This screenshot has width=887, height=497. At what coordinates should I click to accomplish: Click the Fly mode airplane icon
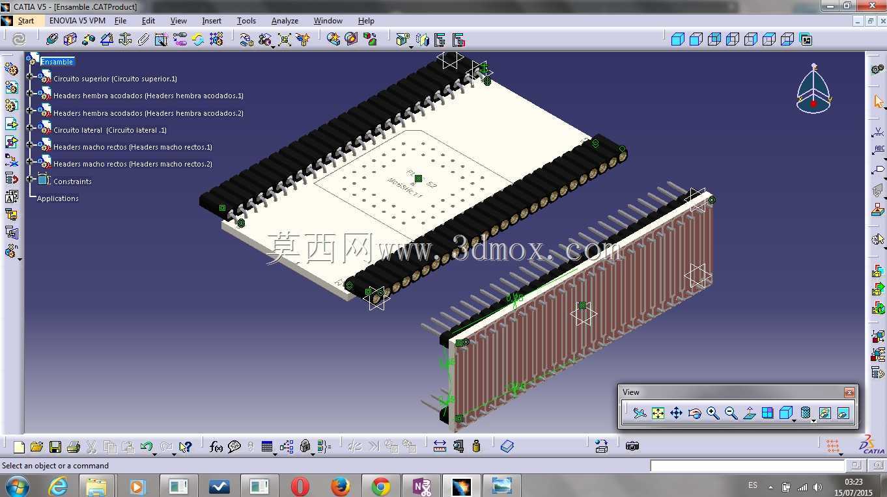click(x=640, y=412)
